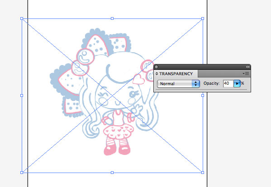Select the TRANSPARENCY panel tab
The height and width of the screenshot is (187, 271).
pos(176,74)
